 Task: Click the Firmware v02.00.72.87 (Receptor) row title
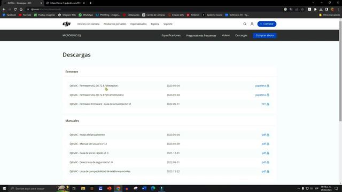click(x=94, y=86)
